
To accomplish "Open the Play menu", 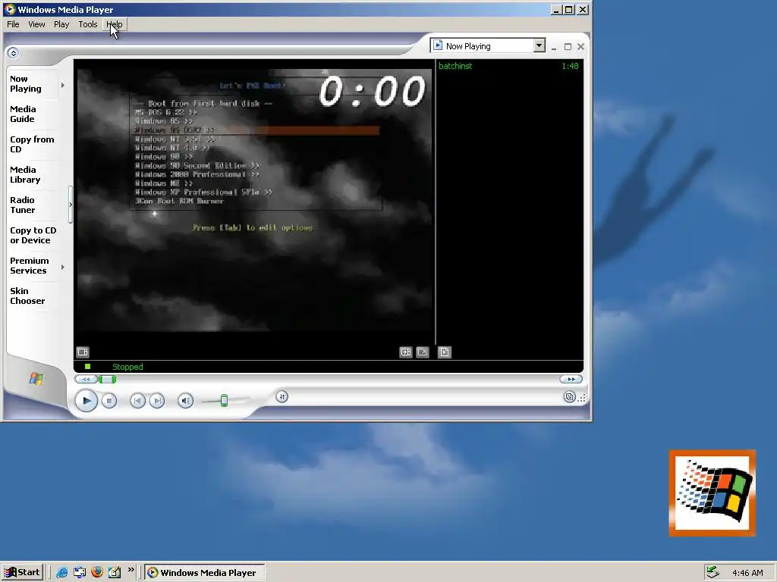I will [x=61, y=24].
